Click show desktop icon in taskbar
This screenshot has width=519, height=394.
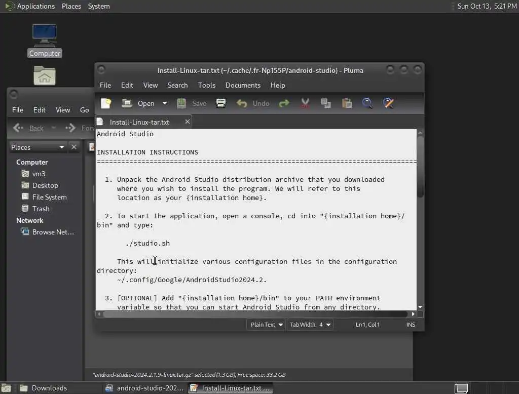point(6,388)
